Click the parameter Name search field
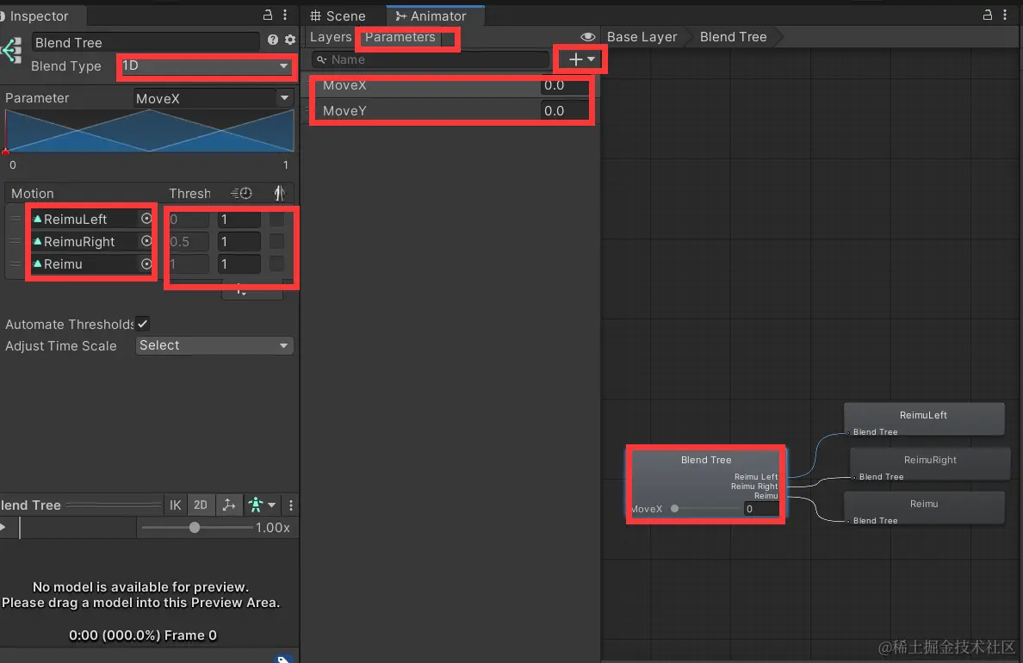Viewport: 1023px width, 663px height. (431, 59)
